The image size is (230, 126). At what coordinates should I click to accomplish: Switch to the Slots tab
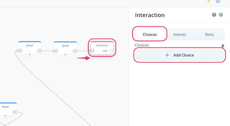(209, 34)
